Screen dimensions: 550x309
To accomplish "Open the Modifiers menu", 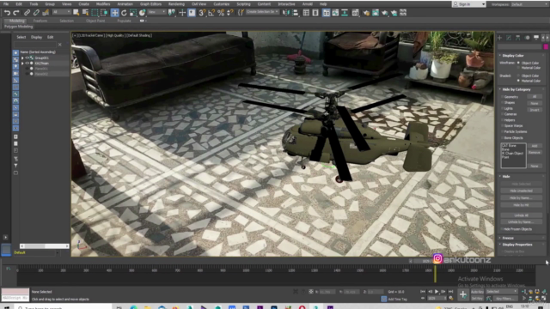I will pyautogui.click(x=103, y=4).
